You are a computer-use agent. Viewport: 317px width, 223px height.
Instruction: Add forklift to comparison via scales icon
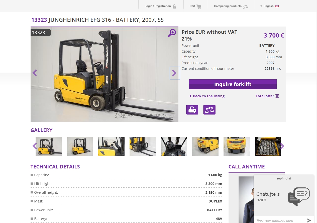click(209, 110)
